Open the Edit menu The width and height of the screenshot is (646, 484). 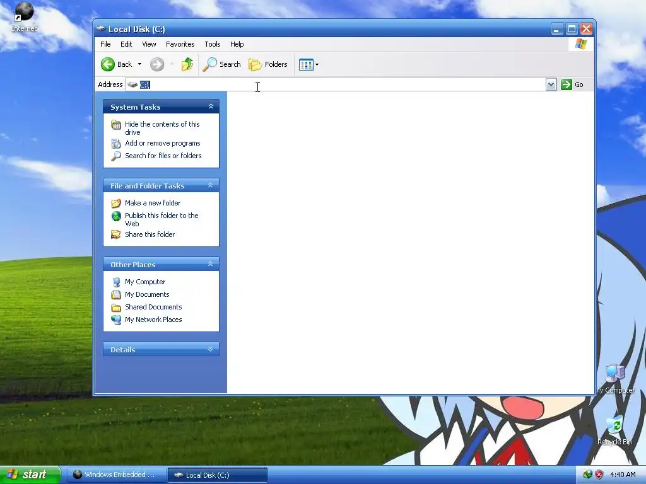(126, 44)
